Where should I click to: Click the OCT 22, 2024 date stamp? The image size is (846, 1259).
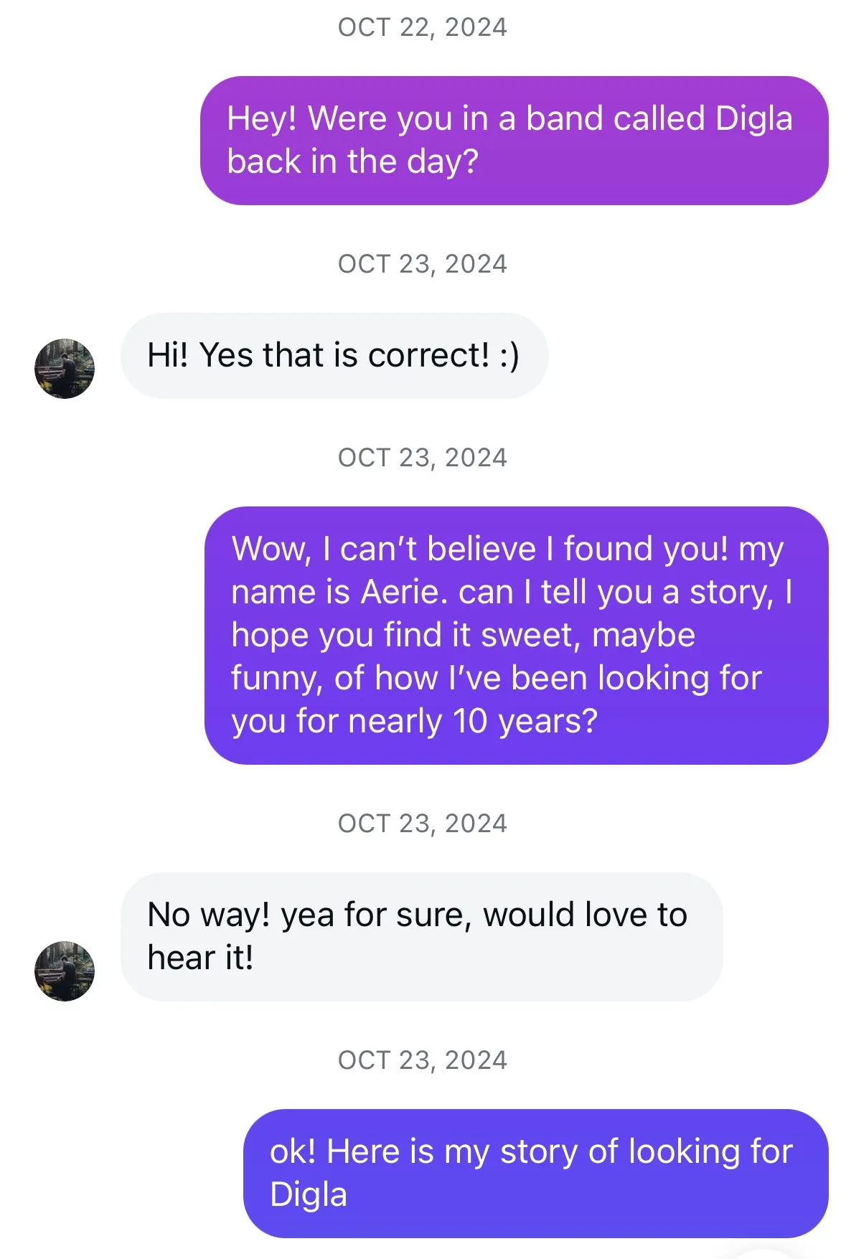[423, 27]
